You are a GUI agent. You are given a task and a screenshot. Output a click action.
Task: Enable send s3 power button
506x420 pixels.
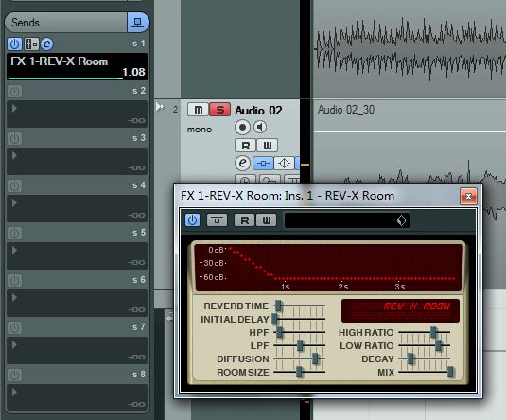[x=14, y=138]
